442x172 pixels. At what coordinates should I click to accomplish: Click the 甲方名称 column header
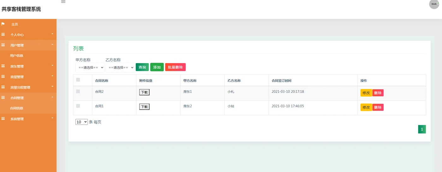(x=190, y=81)
